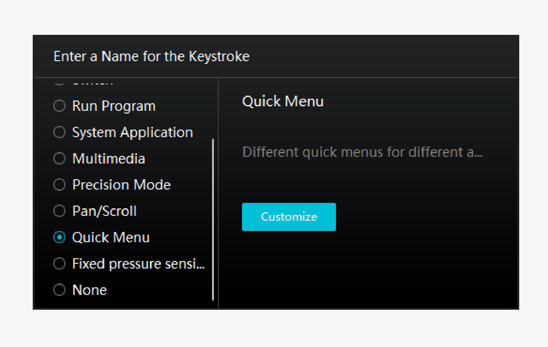This screenshot has width=548, height=347.
Task: Open the Customize quick menu button
Action: [289, 217]
